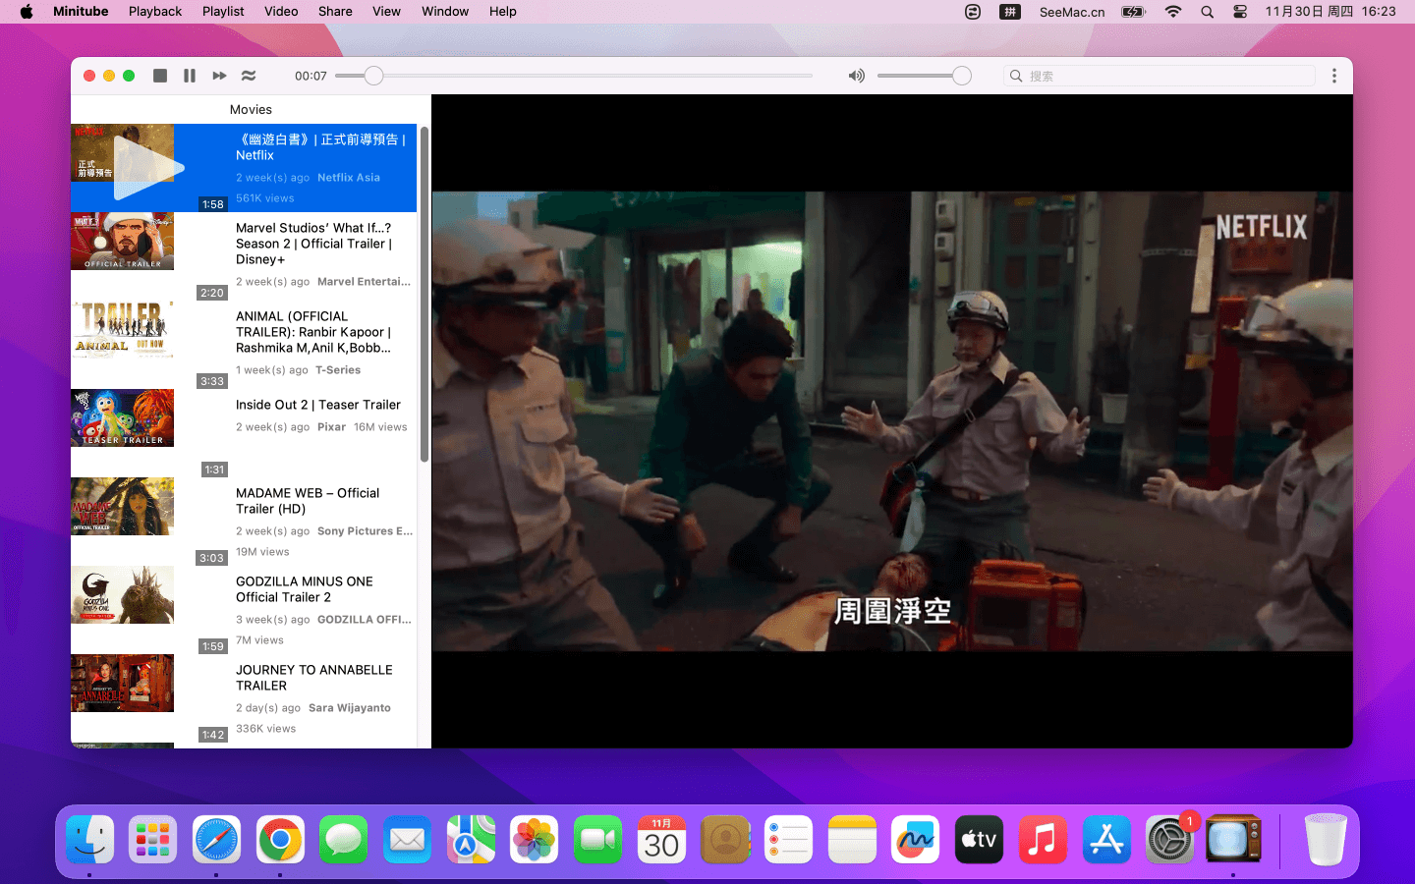Open the View menu
The width and height of the screenshot is (1415, 884).
coord(386,12)
